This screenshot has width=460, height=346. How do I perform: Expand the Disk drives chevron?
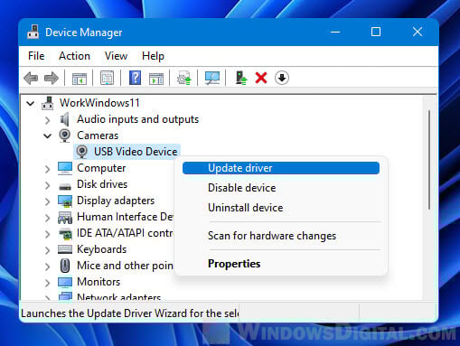(x=47, y=185)
